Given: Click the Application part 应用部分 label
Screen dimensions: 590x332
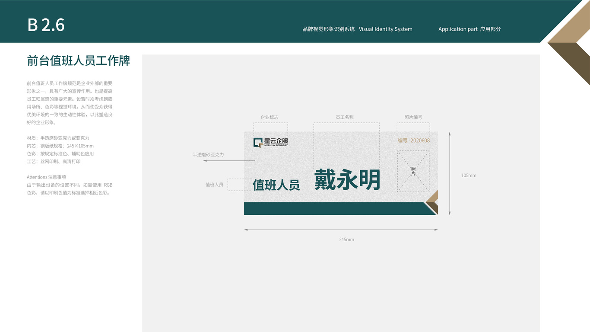Looking at the screenshot, I should pos(469,29).
